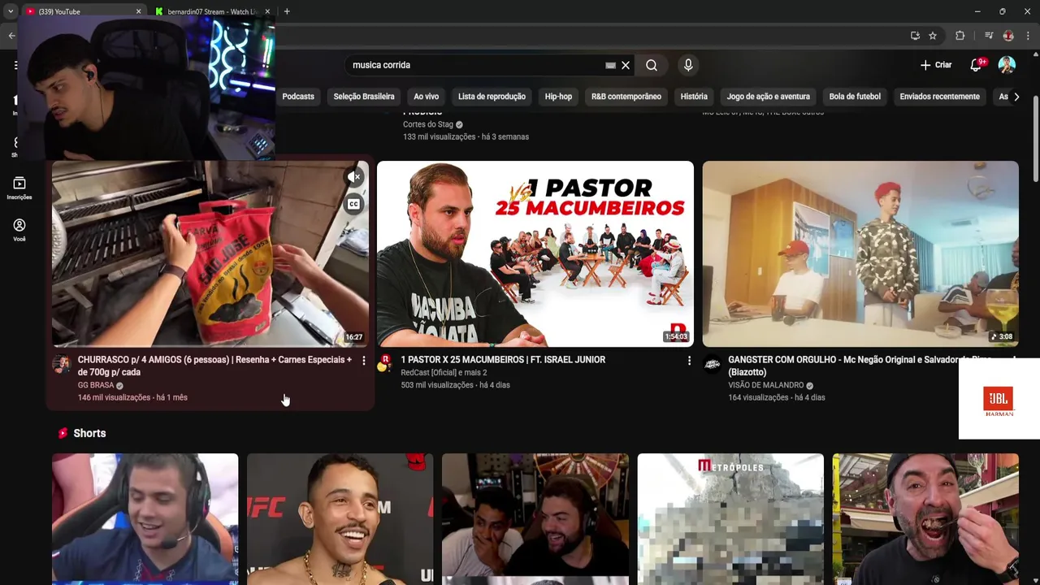
Task: Open the Short with two laughing streamers
Action: pyautogui.click(x=535, y=519)
